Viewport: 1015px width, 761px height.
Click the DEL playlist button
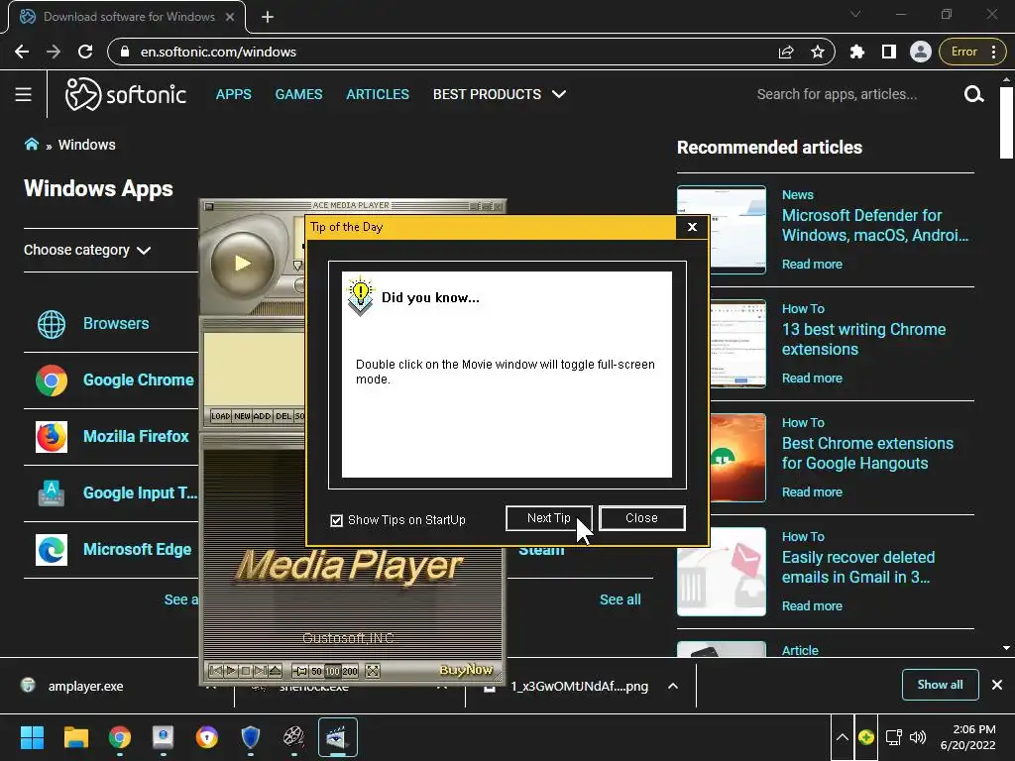click(x=282, y=416)
